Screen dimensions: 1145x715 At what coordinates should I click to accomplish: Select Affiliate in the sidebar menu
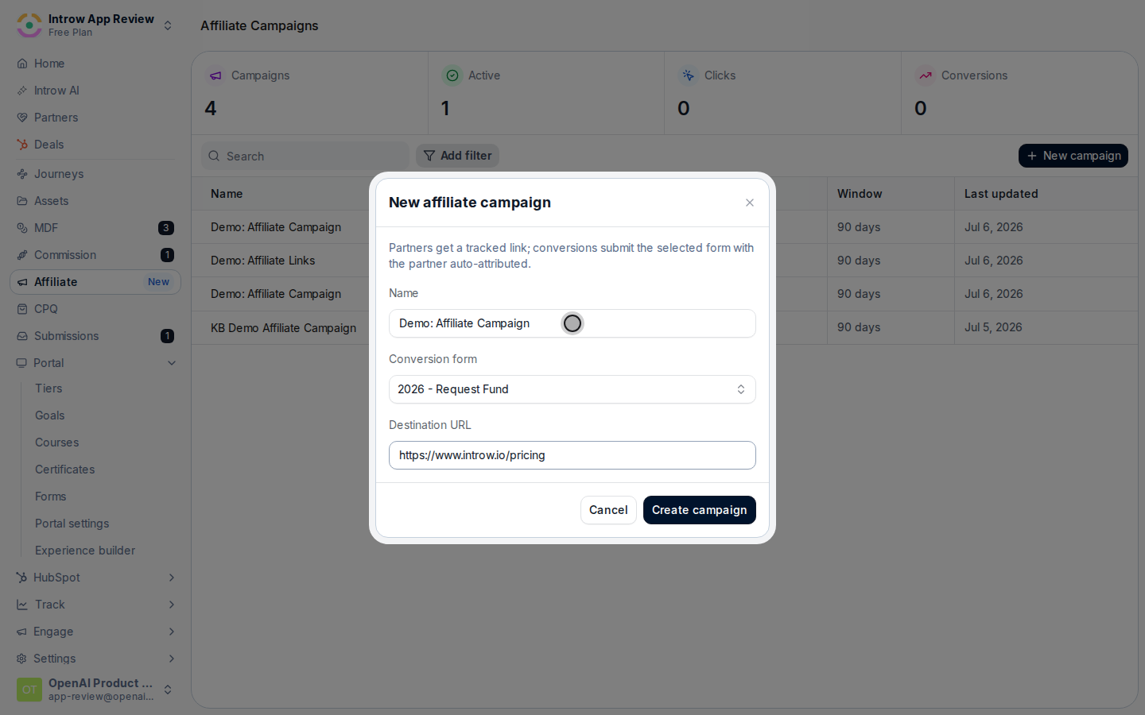(x=95, y=282)
